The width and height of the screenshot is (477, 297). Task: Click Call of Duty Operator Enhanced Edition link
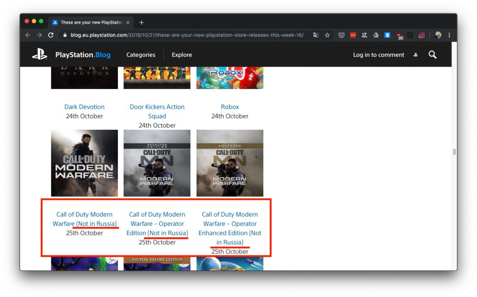click(x=230, y=228)
